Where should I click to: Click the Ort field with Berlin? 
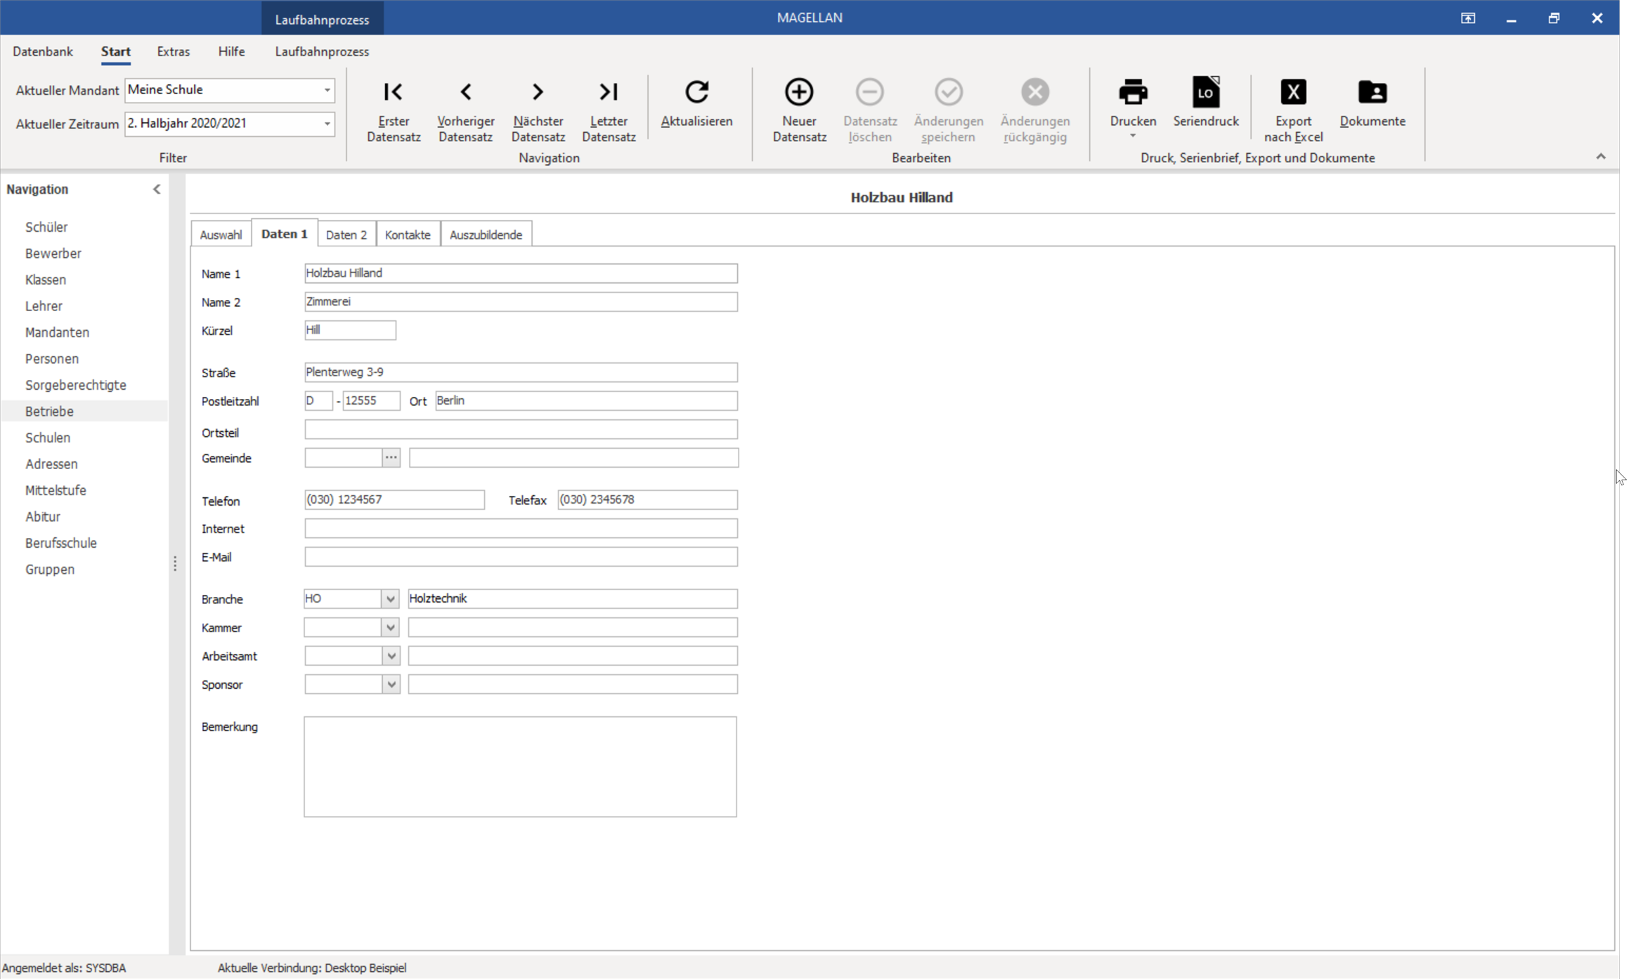(586, 401)
